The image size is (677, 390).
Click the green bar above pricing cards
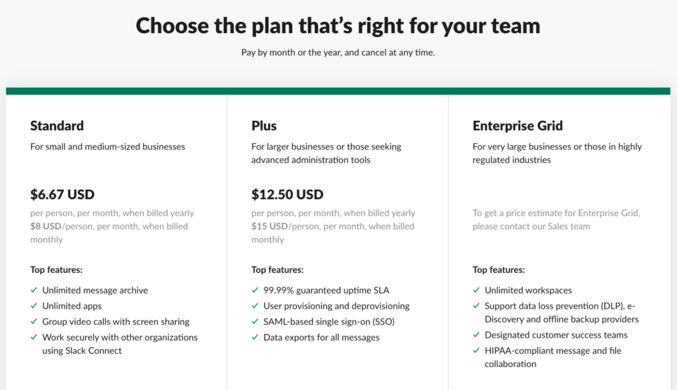point(338,91)
